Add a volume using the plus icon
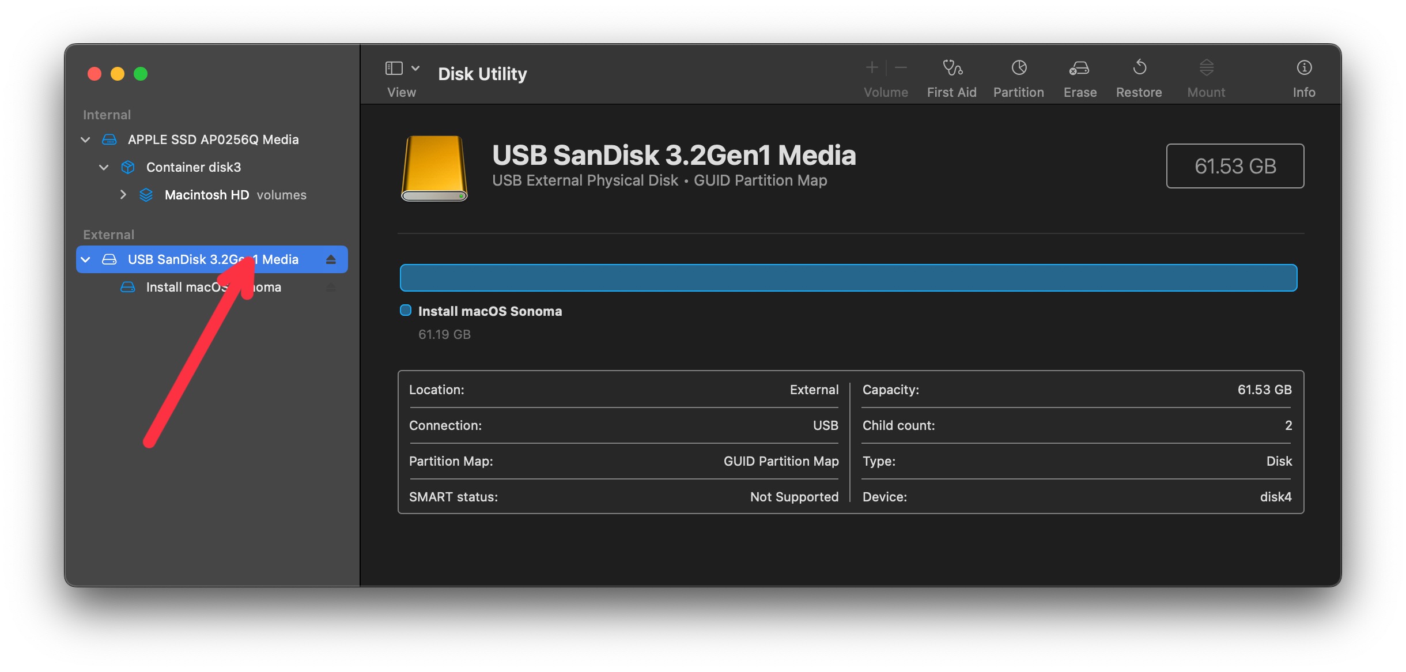This screenshot has height=672, width=1406. pos(872,67)
